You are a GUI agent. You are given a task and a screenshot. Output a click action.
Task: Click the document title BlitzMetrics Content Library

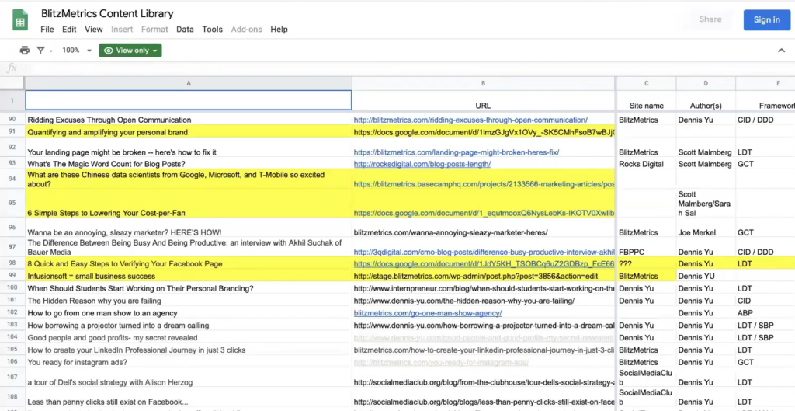point(107,14)
